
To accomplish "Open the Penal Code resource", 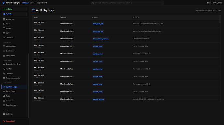I will click(14, 46).
